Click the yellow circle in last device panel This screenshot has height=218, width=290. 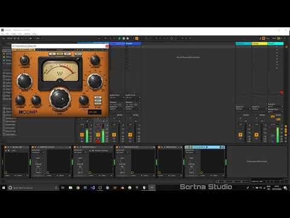tap(201, 173)
